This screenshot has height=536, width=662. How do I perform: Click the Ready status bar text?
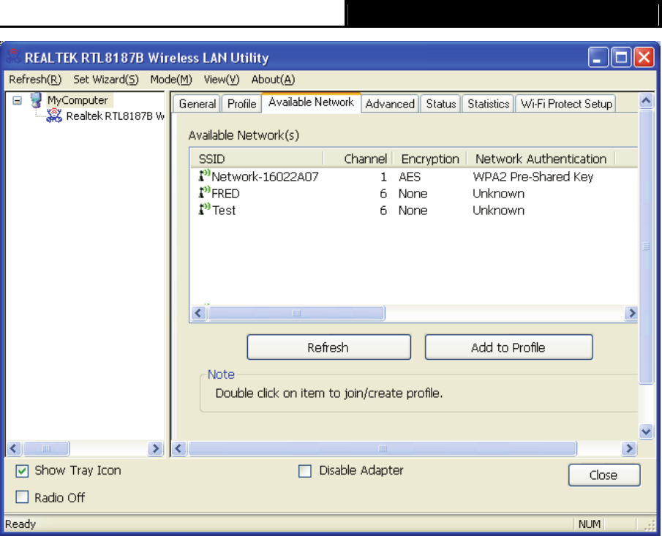pyautogui.click(x=20, y=524)
